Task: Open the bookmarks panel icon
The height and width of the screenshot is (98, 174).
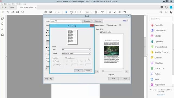Action: 2,24
